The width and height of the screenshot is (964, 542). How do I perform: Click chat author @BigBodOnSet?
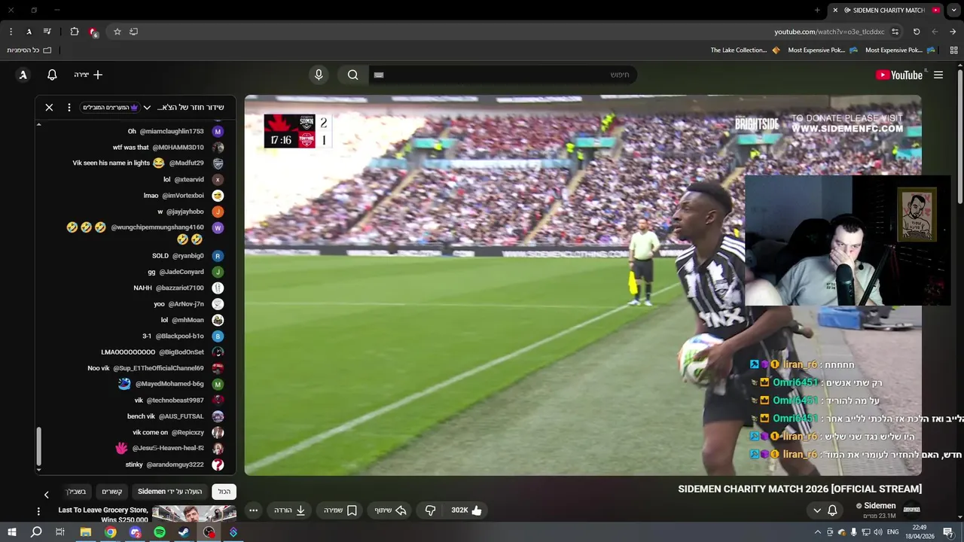coord(182,352)
